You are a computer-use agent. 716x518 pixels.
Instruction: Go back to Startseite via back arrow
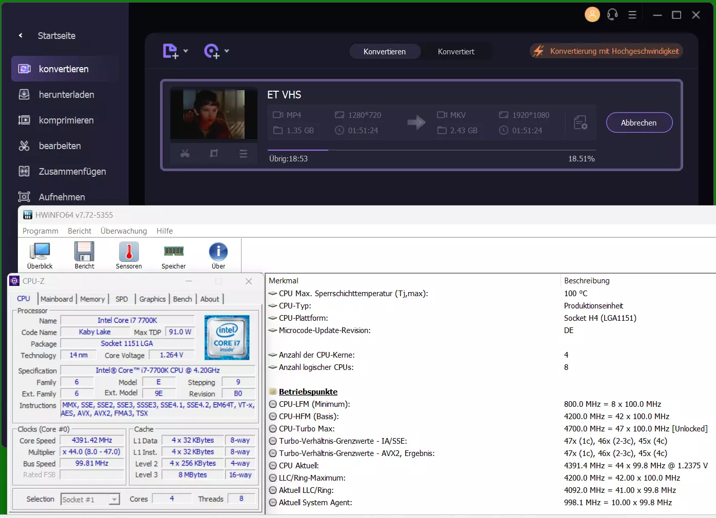coord(21,35)
